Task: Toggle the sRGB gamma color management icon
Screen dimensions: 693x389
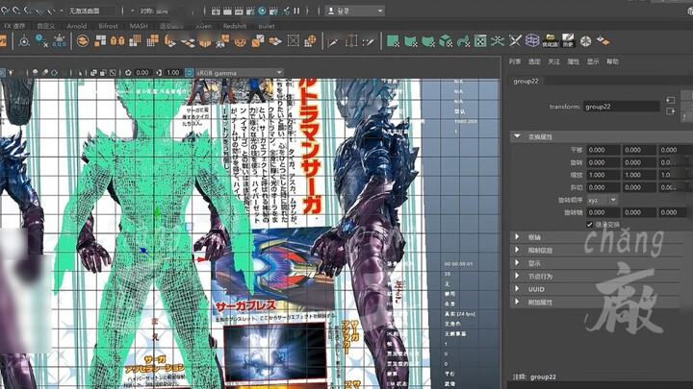Action: (x=190, y=72)
